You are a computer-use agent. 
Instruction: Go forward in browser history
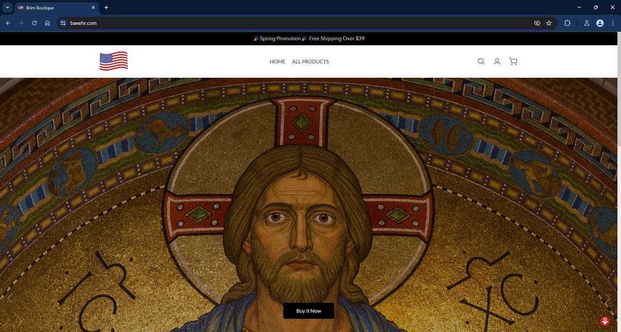[21, 23]
